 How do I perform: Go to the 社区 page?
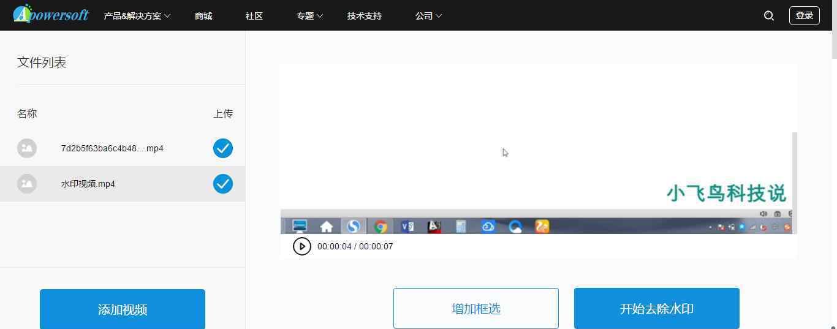(x=254, y=16)
